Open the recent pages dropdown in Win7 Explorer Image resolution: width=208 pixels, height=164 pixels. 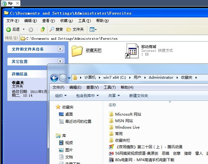pos(69,78)
